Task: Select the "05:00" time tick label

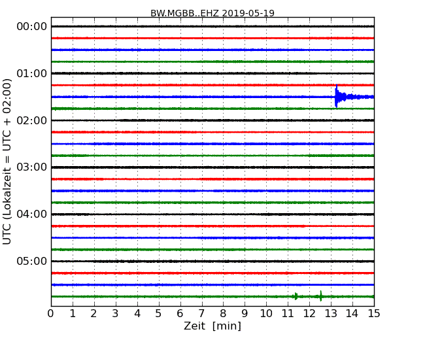Action: [32, 261]
